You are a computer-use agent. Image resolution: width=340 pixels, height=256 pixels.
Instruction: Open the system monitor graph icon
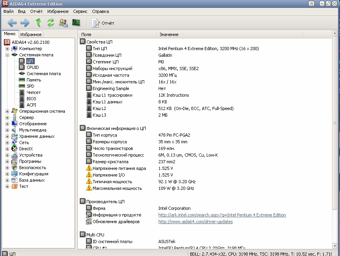(76, 23)
